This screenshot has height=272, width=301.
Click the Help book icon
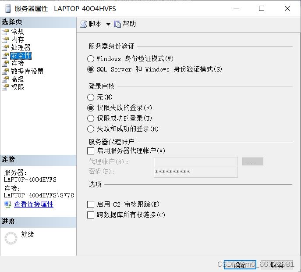117,24
